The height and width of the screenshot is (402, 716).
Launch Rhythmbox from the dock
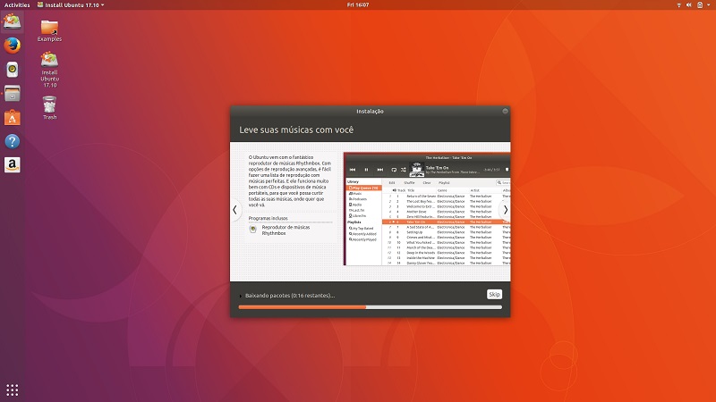(13, 70)
